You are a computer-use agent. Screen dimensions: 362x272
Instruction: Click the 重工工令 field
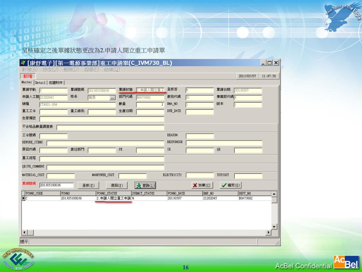(x=53, y=112)
